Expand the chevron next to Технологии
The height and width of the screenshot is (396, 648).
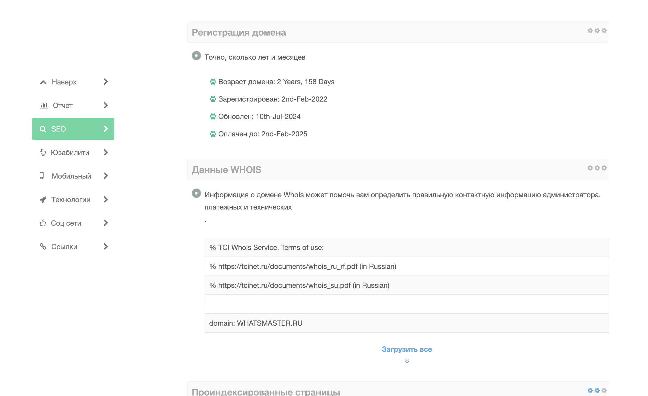pyautogui.click(x=106, y=200)
